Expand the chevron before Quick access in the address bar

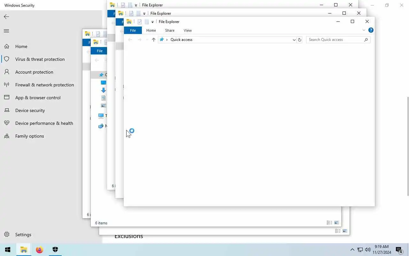click(x=167, y=40)
